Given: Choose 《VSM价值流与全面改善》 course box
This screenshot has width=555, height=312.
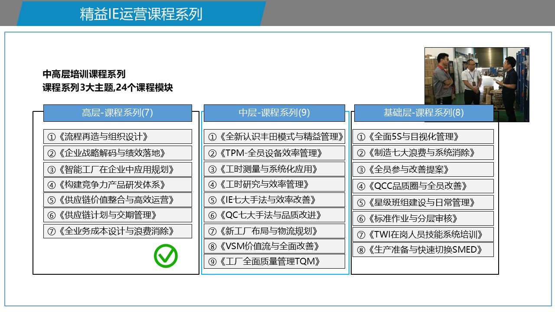Looking at the screenshot, I should point(274,246).
